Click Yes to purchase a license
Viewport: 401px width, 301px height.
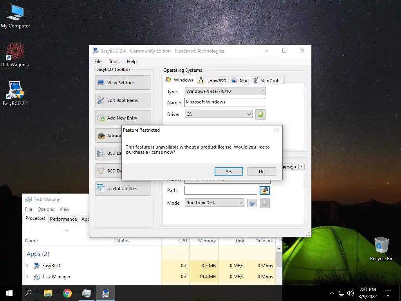tap(229, 172)
